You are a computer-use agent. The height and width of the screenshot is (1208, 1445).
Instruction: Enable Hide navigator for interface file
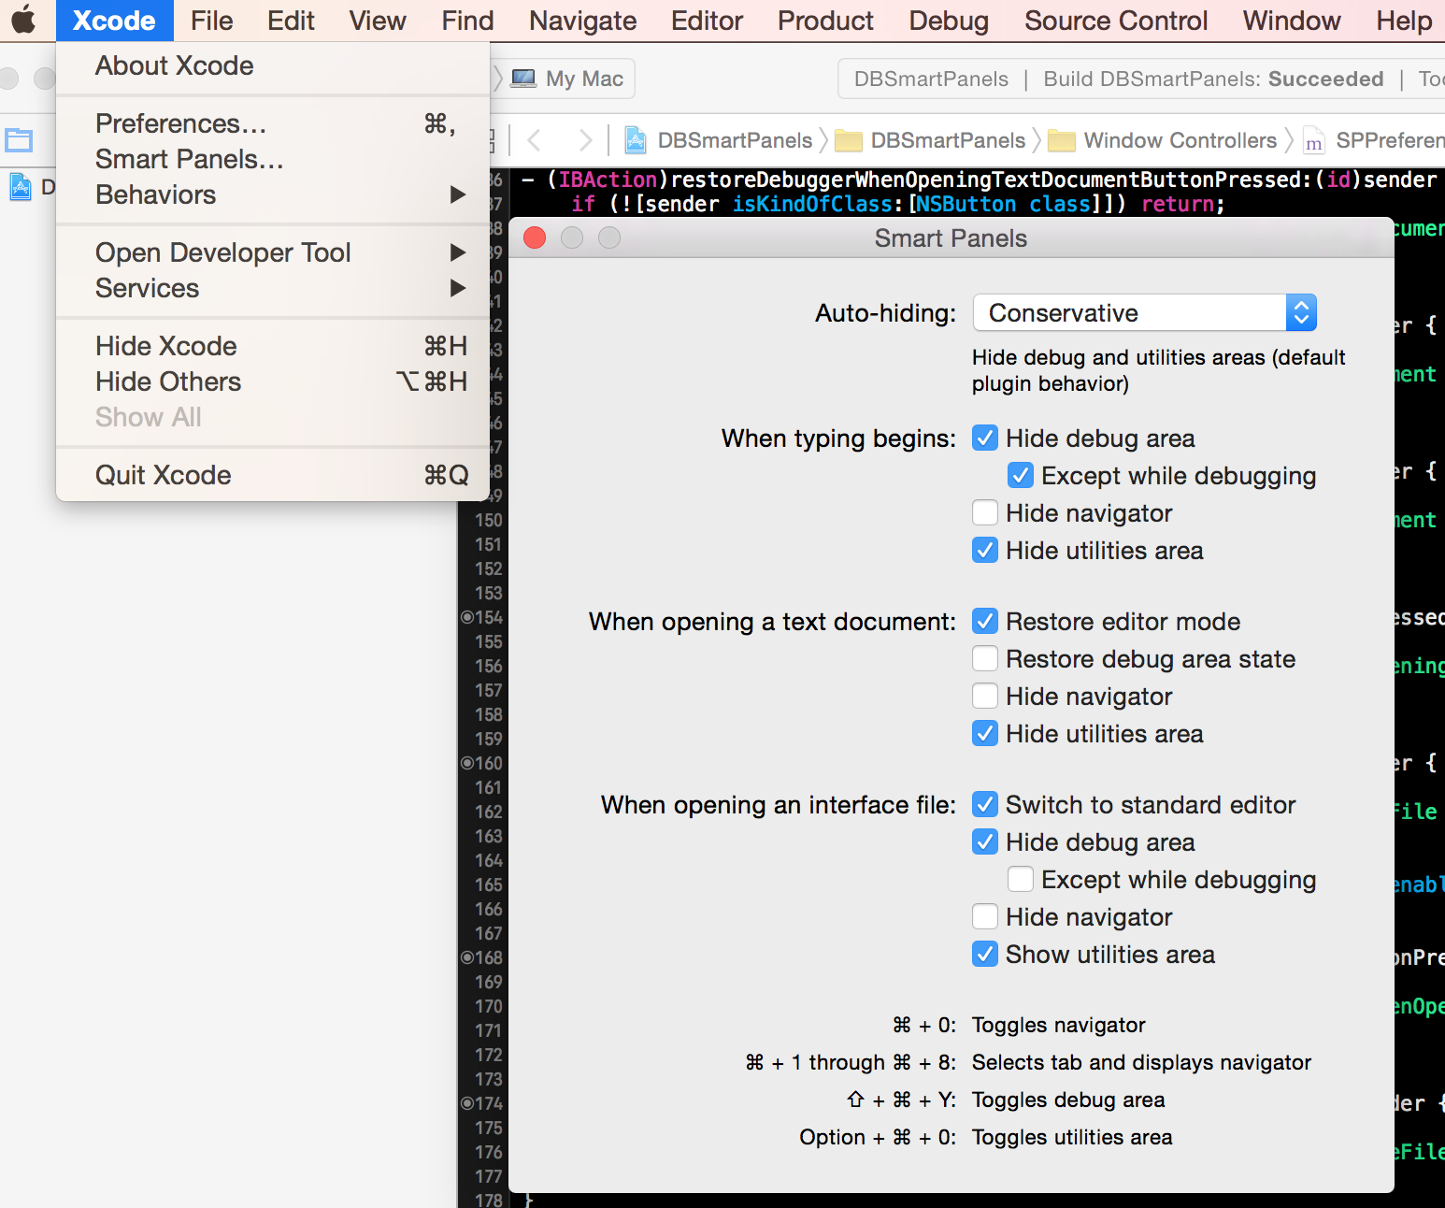click(985, 916)
